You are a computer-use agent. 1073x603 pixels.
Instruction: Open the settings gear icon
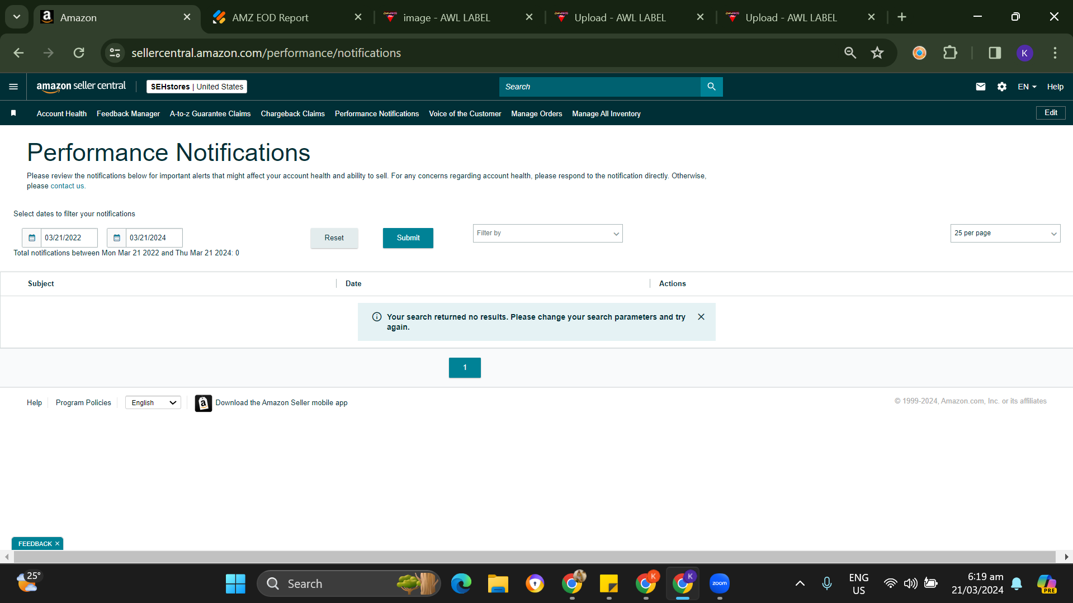[1001, 87]
